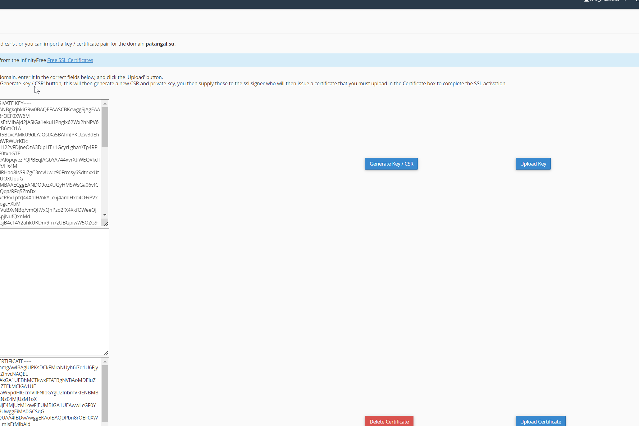Click the private key scrollbar thumb
This screenshot has width=639, height=426.
[x=105, y=127]
